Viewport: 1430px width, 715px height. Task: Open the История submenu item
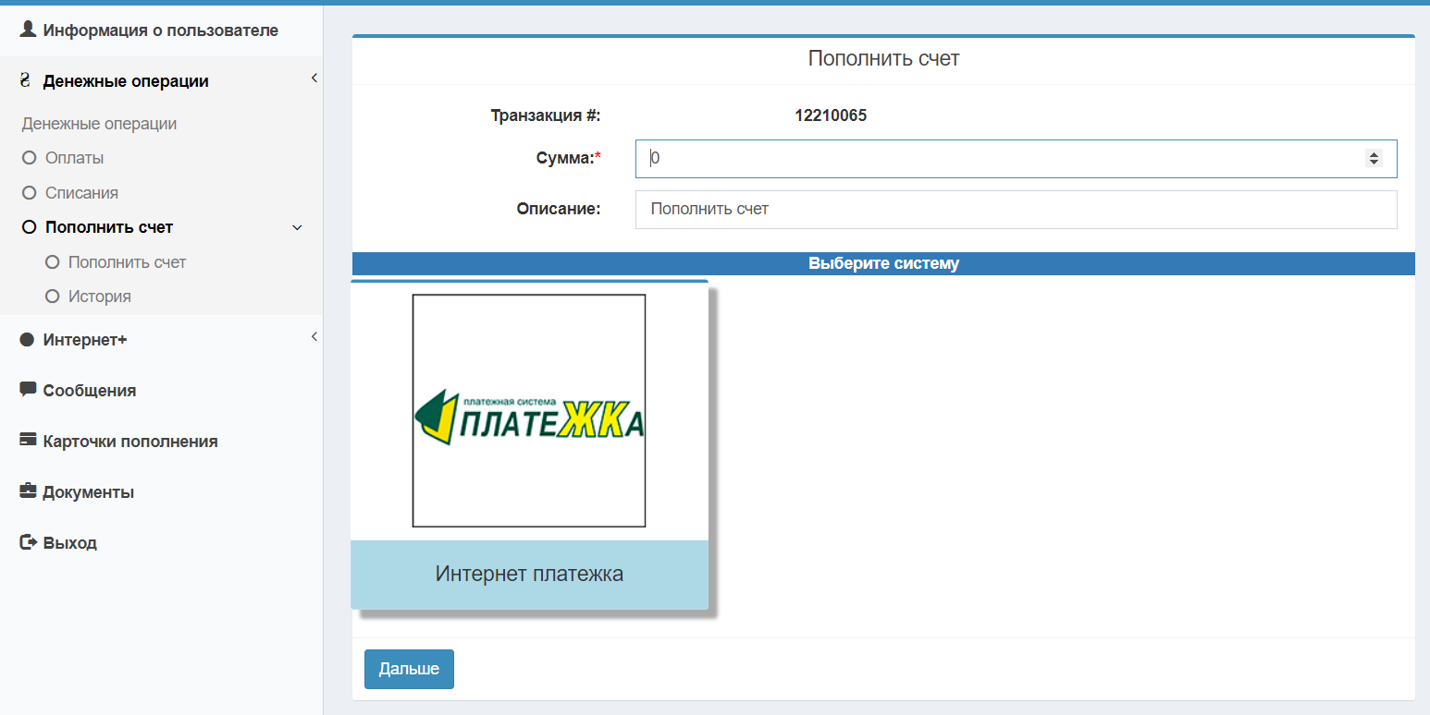click(x=99, y=297)
